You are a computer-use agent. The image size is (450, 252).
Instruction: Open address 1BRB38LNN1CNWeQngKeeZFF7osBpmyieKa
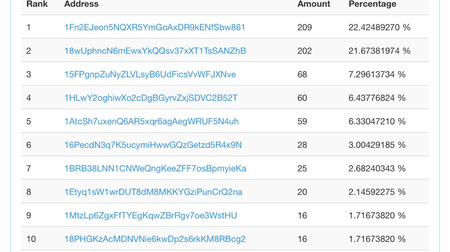pos(155,168)
